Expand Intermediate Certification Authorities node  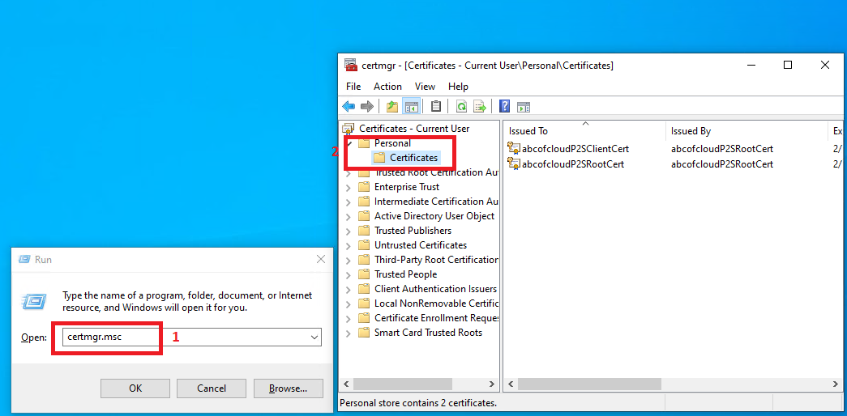(349, 202)
